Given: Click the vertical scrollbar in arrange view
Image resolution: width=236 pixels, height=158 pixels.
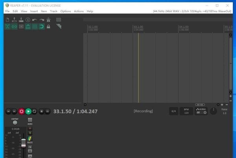Looking at the screenshot, I should (x=230, y=64).
